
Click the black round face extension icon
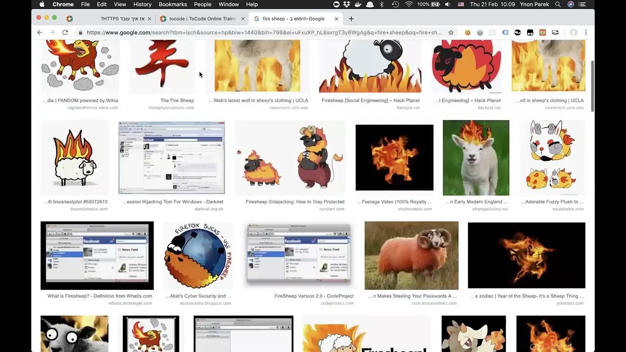tap(517, 33)
